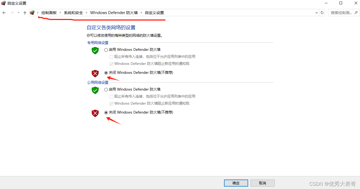The image size is (360, 189).
Task: Open the recent locations dropdown arrow
Action: click(x=18, y=13)
